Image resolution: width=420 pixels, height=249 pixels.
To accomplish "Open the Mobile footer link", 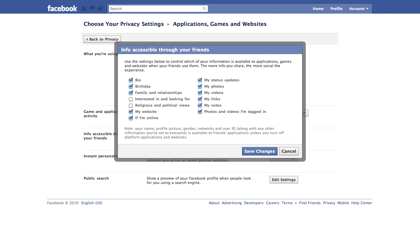I will [x=343, y=203].
